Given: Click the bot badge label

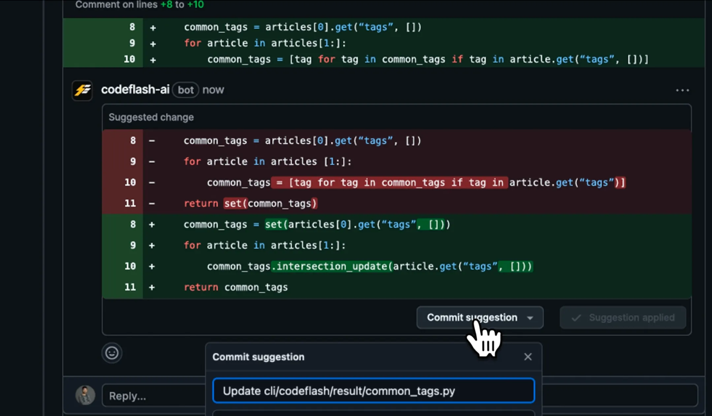Looking at the screenshot, I should coord(185,90).
